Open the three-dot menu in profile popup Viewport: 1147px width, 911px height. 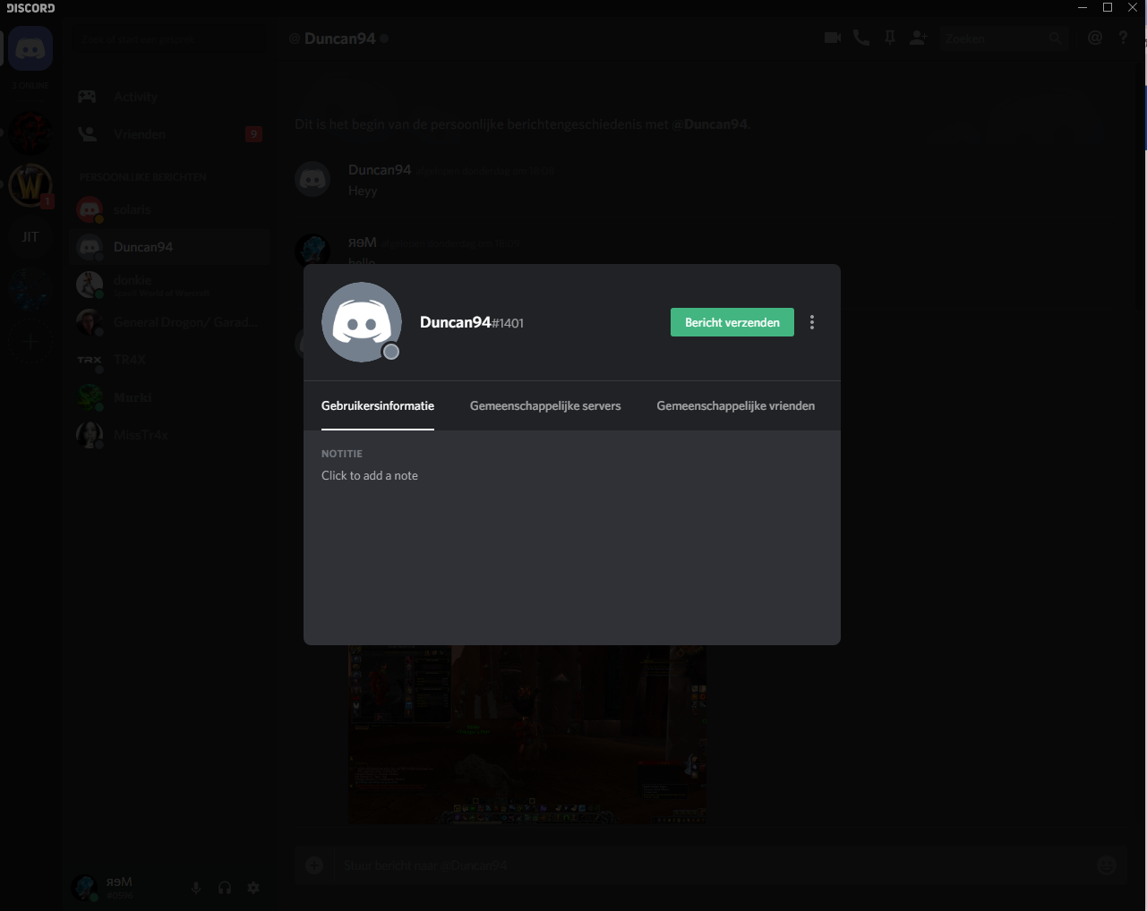pos(812,322)
